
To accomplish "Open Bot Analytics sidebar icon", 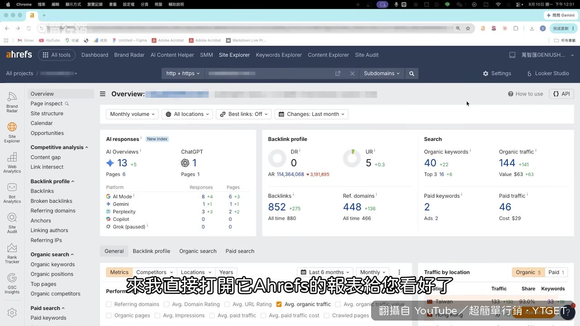I will pos(12,193).
